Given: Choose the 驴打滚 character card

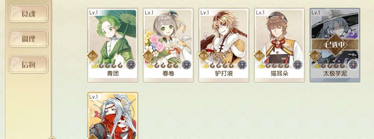Looking at the screenshot, I should [x=224, y=45].
